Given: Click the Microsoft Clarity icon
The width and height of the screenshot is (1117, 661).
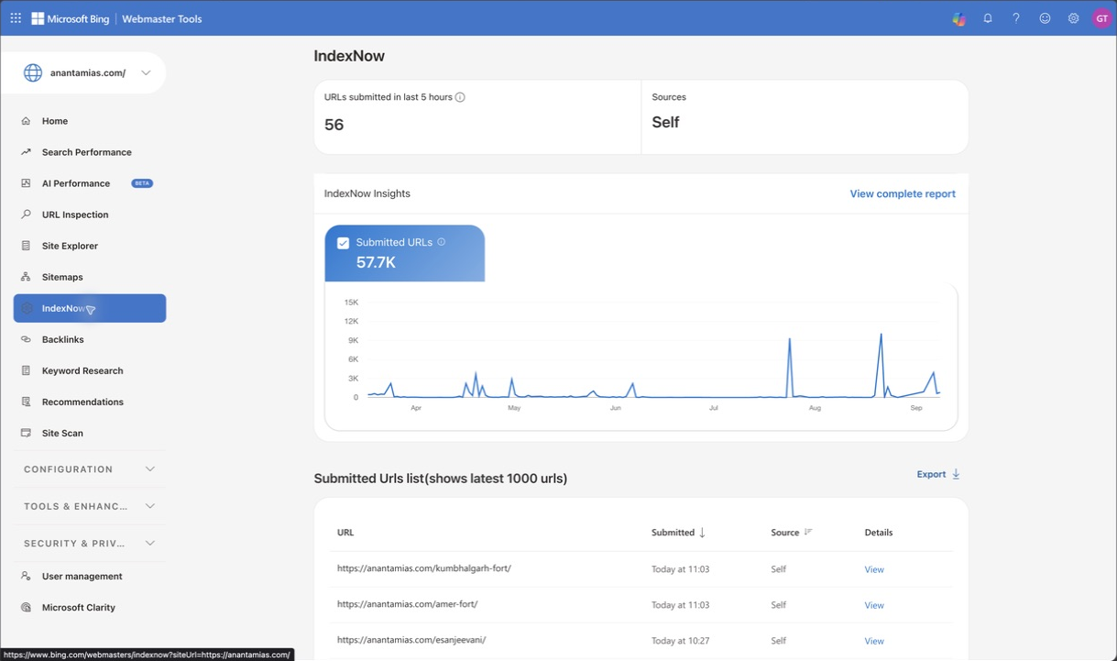Looking at the screenshot, I should point(26,607).
